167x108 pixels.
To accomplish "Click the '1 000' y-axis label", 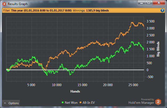I will pyautogui.click(x=150, y=56).
